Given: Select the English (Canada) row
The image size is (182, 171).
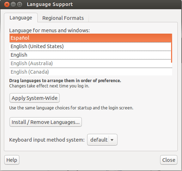Looking at the screenshot, I should point(91,72).
